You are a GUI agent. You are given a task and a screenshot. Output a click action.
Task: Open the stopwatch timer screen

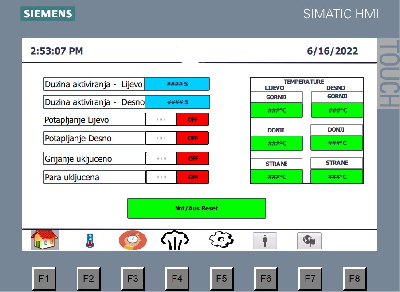(x=133, y=240)
